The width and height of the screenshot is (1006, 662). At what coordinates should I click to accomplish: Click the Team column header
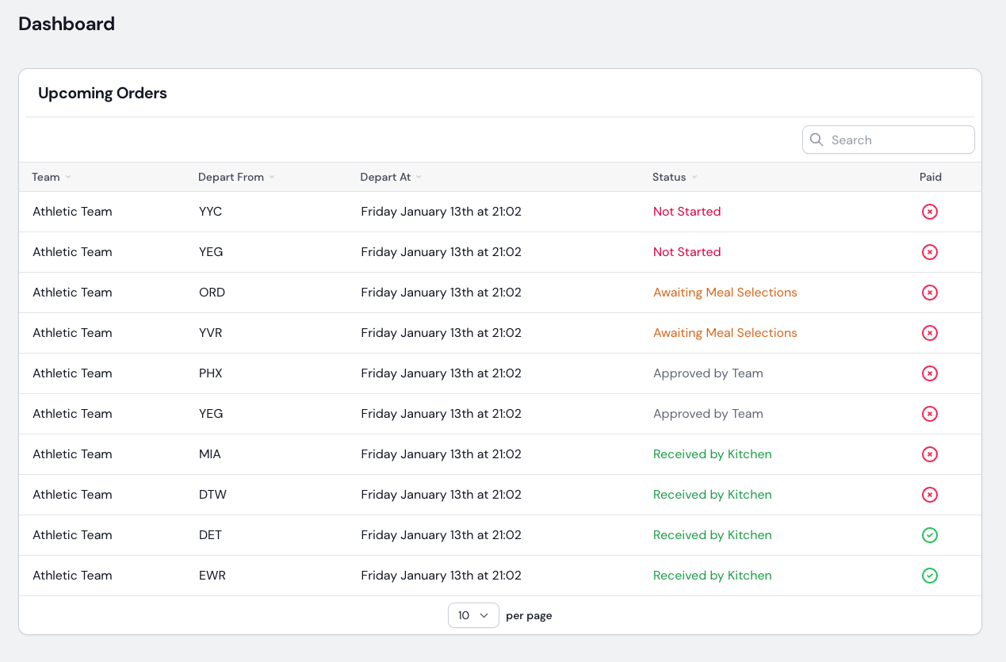point(45,177)
